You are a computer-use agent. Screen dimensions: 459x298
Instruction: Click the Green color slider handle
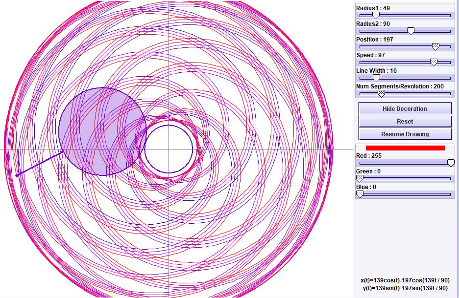click(360, 178)
